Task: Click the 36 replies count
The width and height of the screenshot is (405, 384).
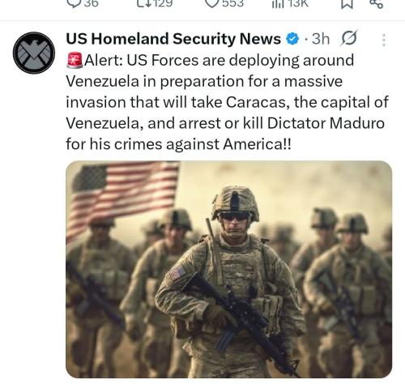Action: coord(91,3)
